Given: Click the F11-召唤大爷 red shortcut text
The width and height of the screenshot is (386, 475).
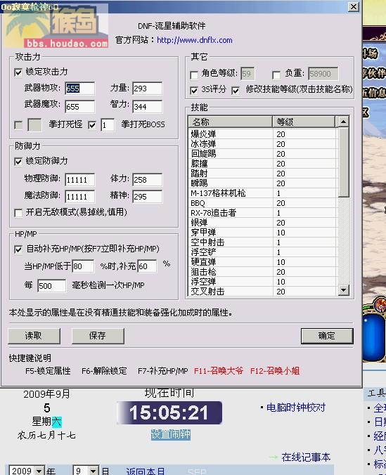Looking at the screenshot, I should [x=219, y=371].
